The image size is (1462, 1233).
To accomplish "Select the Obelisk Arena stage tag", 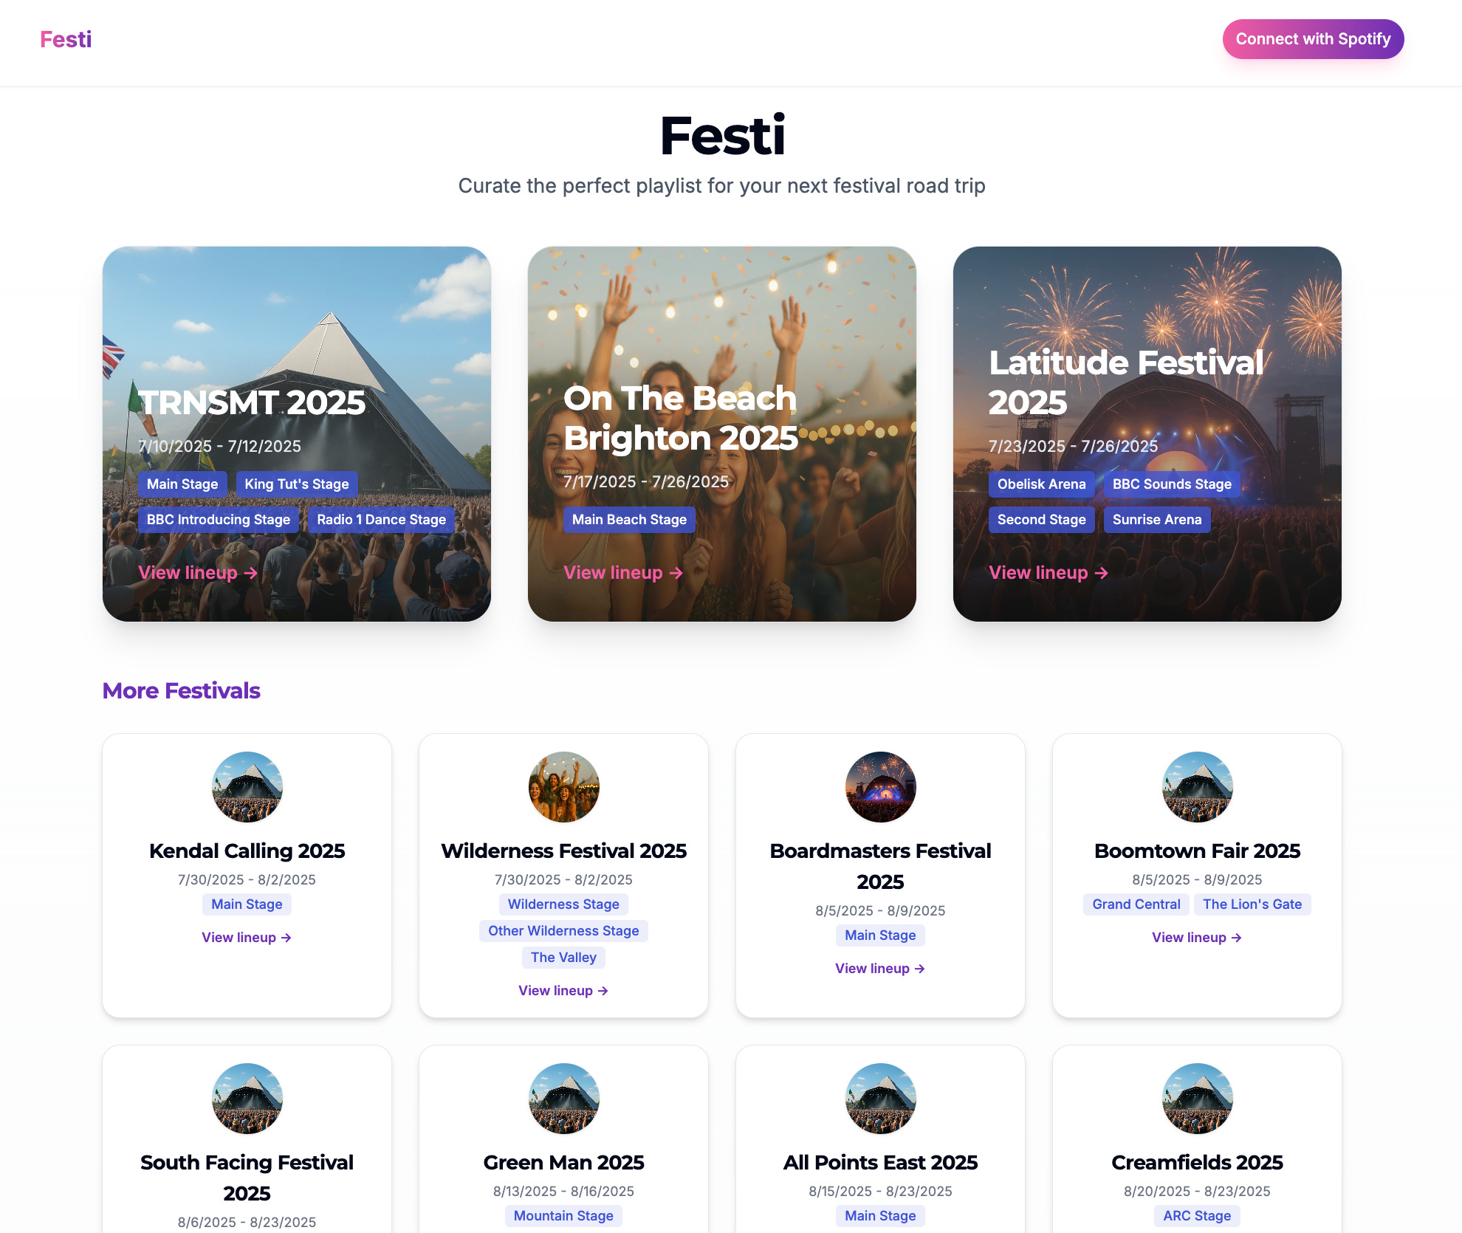I will pyautogui.click(x=1042, y=484).
